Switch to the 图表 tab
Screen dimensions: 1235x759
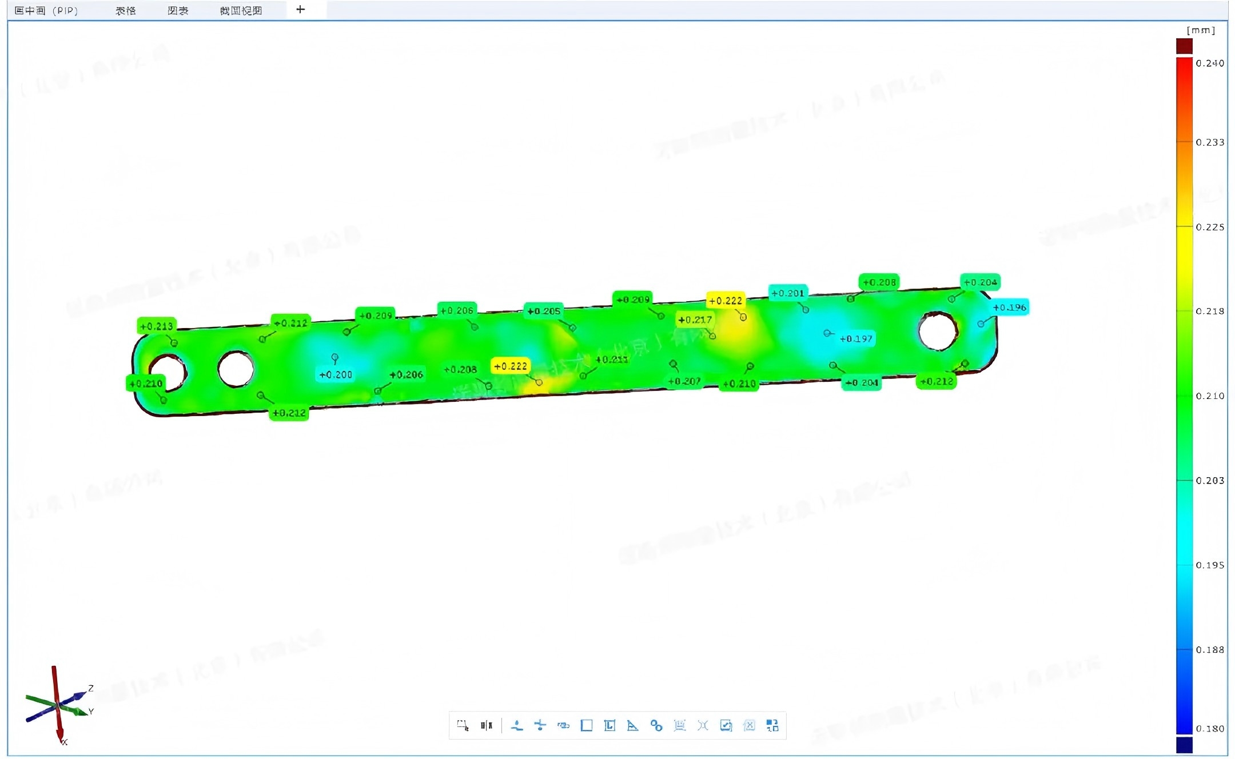(178, 10)
